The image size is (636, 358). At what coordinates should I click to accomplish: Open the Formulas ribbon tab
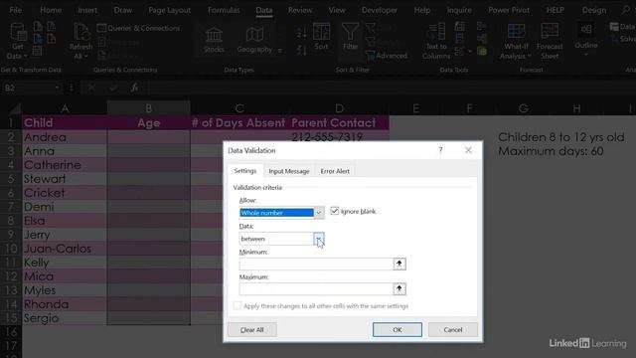[x=224, y=10]
